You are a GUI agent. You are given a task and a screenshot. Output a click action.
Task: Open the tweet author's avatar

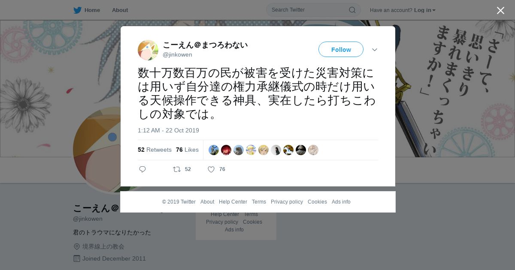[148, 50]
